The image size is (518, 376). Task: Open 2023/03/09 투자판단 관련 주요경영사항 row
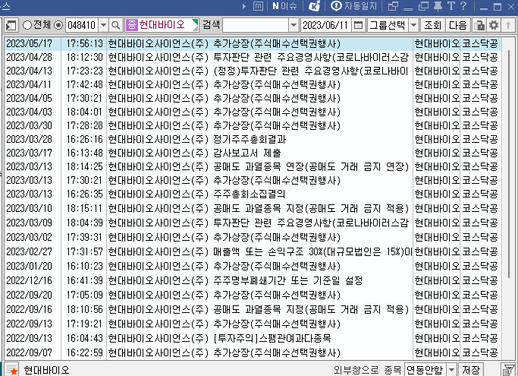253,223
